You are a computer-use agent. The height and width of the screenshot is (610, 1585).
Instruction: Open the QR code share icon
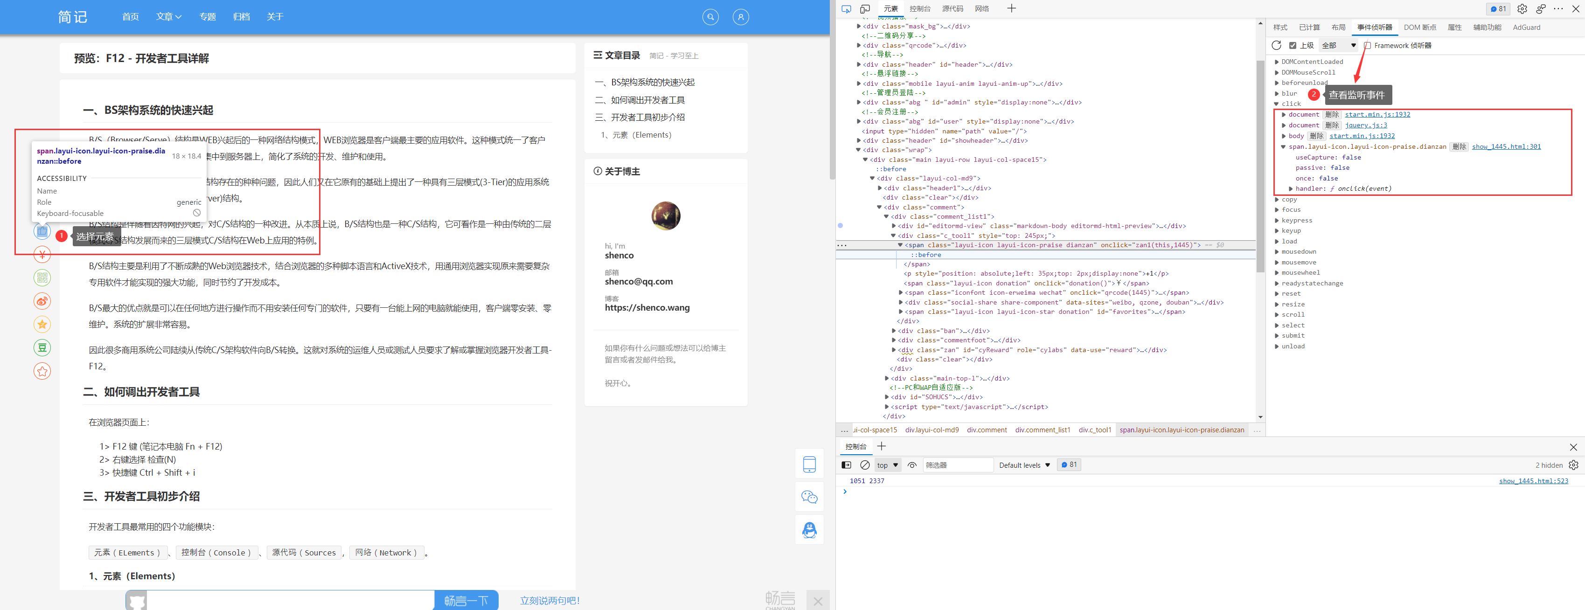(42, 278)
